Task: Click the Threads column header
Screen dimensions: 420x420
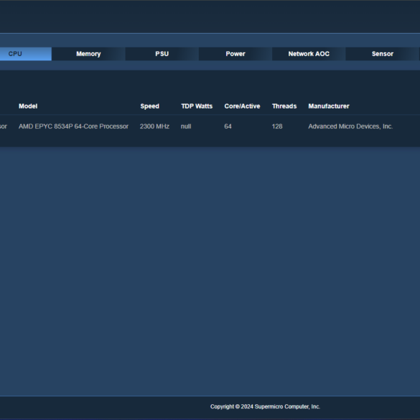Action: click(x=284, y=106)
